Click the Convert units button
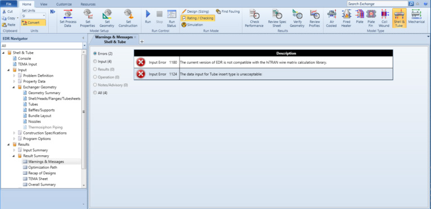 coord(33,23)
